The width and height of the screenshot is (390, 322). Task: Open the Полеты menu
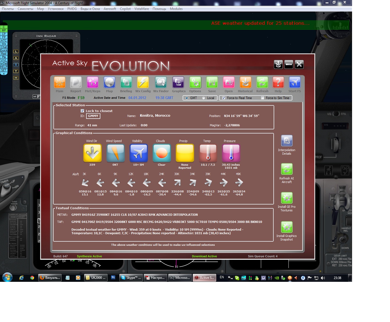8,9
